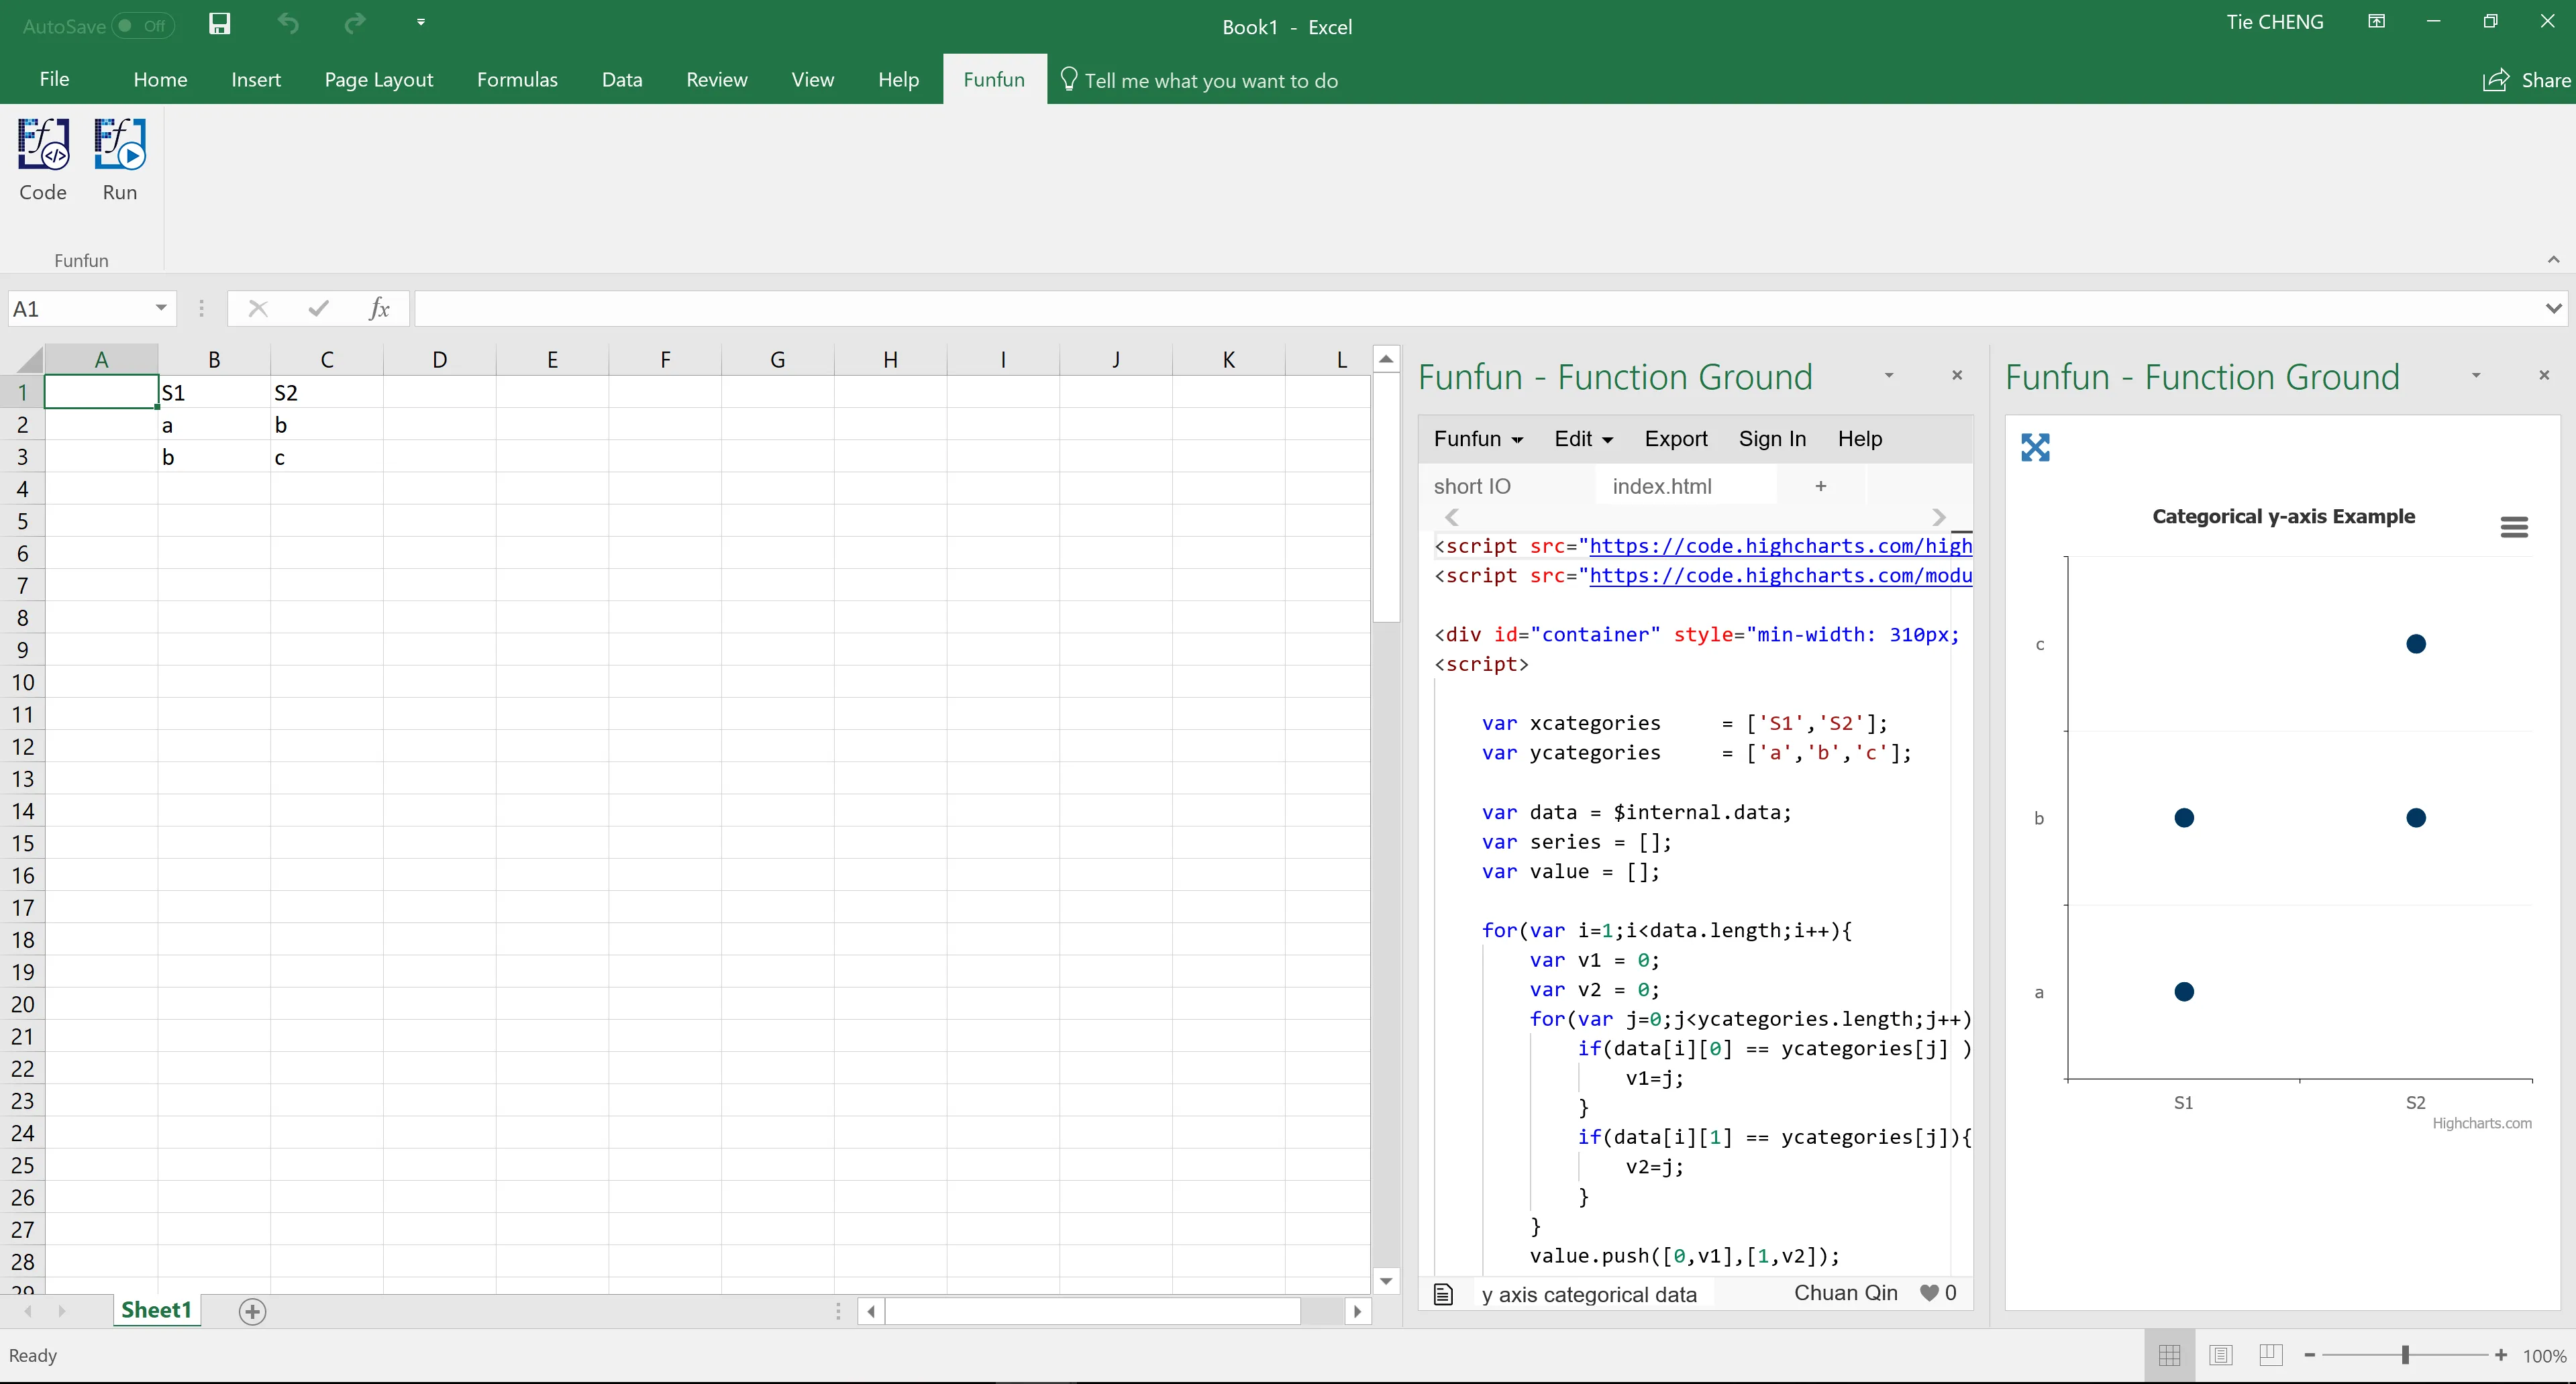Click the Sign In button
Viewport: 2576px width, 1384px height.
pyautogui.click(x=1772, y=439)
